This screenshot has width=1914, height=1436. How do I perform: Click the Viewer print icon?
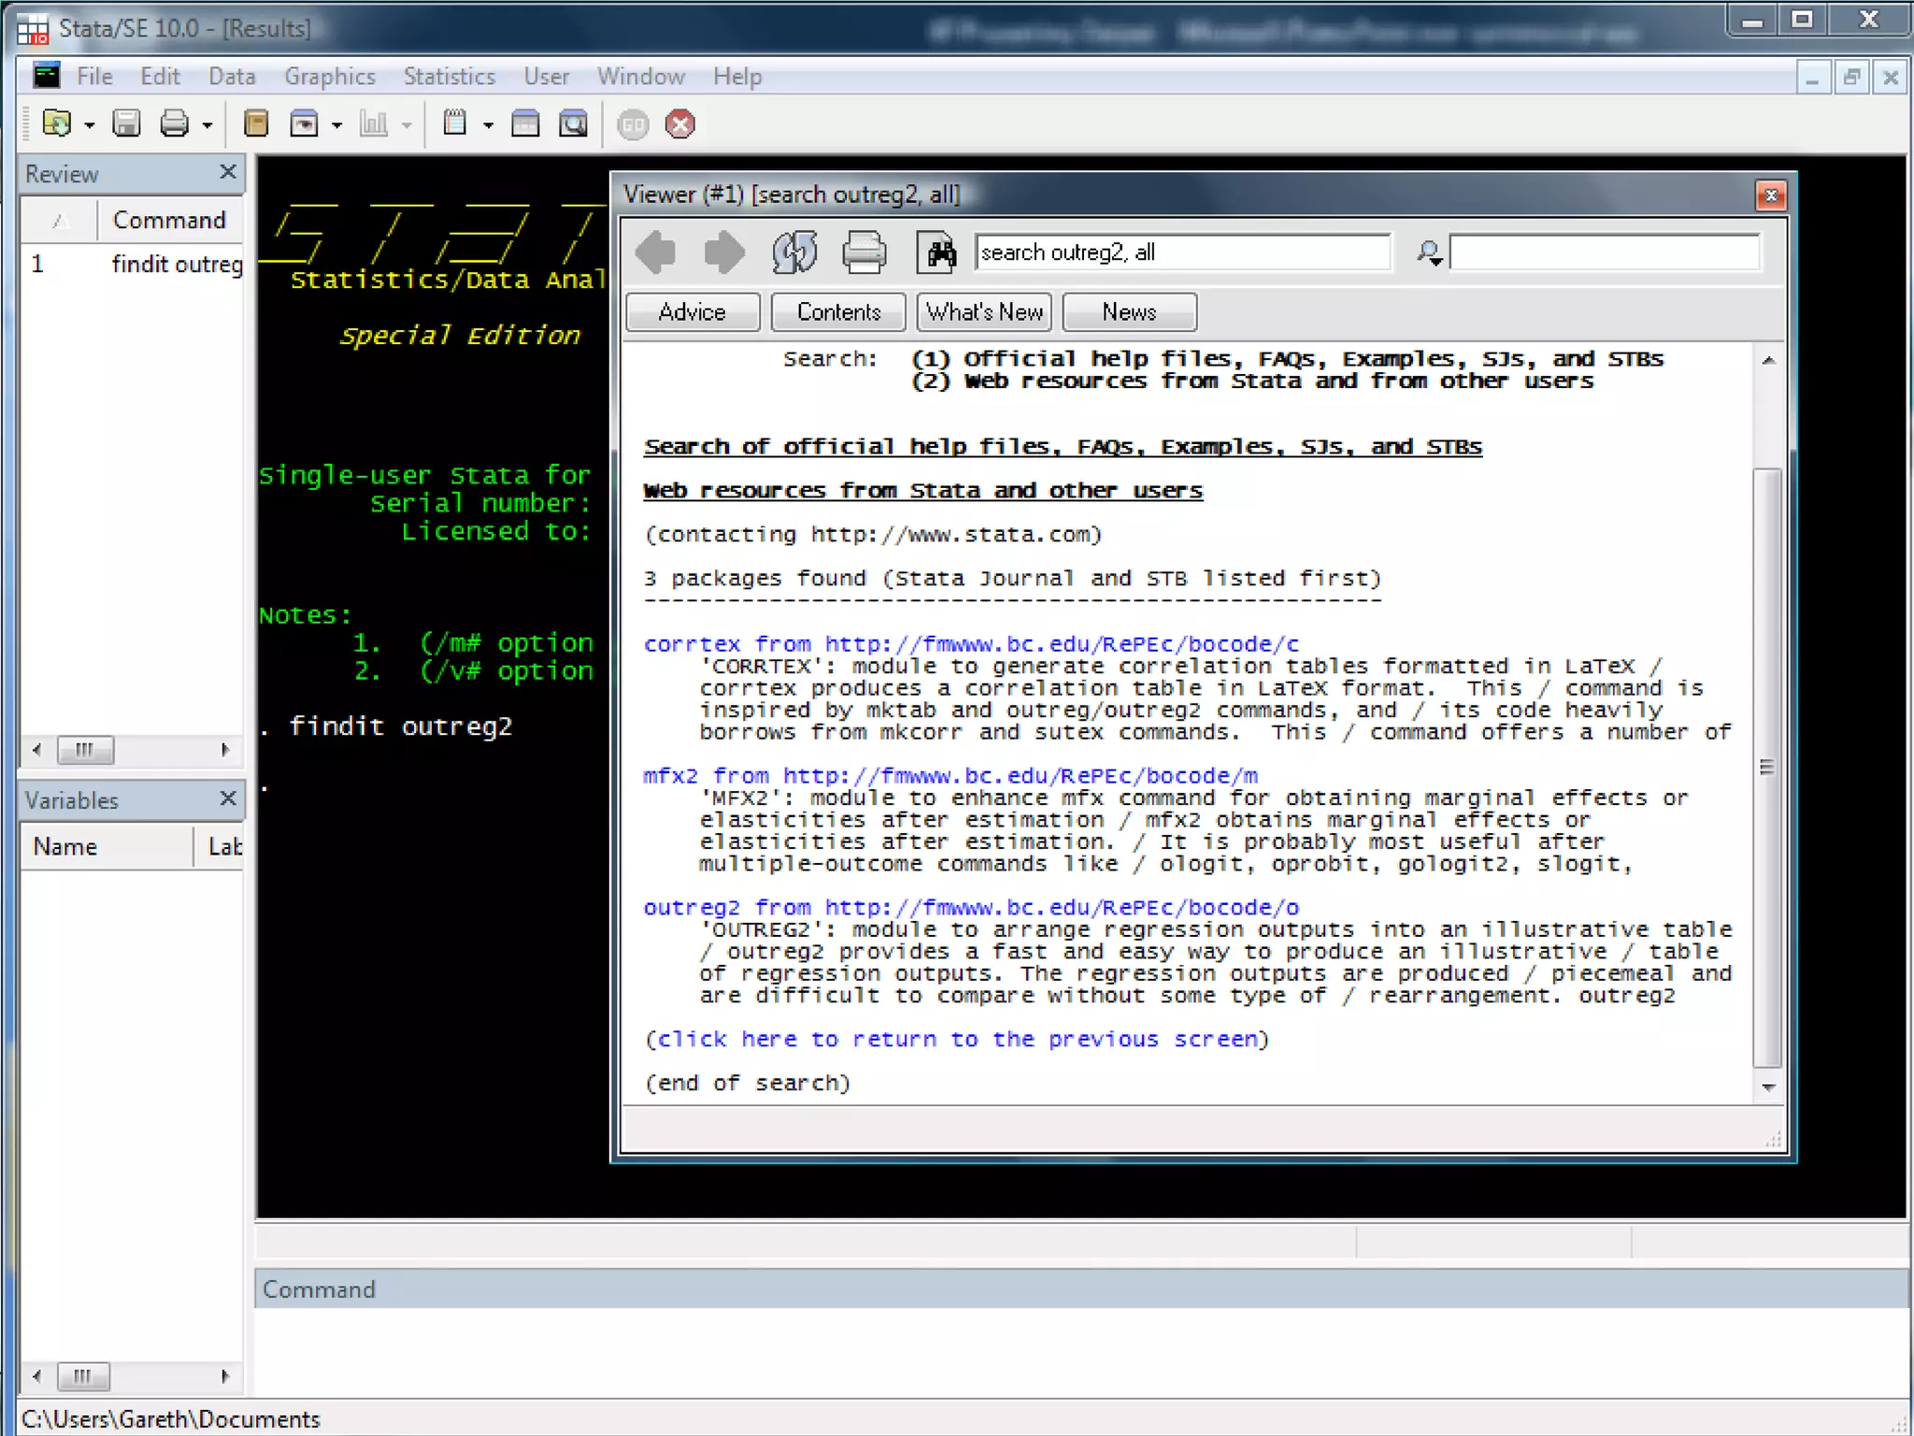(x=864, y=252)
